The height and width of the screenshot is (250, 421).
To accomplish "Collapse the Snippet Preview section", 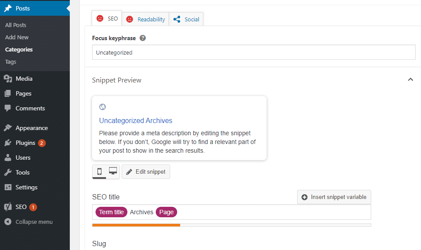I will 410,80.
